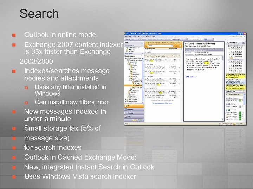Switch to Contacts in navigation pane
The image size is (253, 189).
[x=134, y=113]
